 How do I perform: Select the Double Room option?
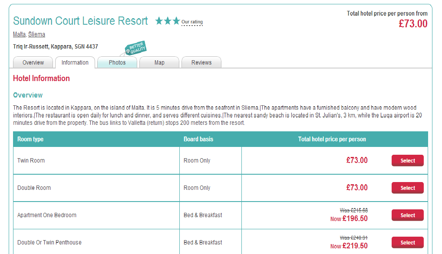pos(407,188)
